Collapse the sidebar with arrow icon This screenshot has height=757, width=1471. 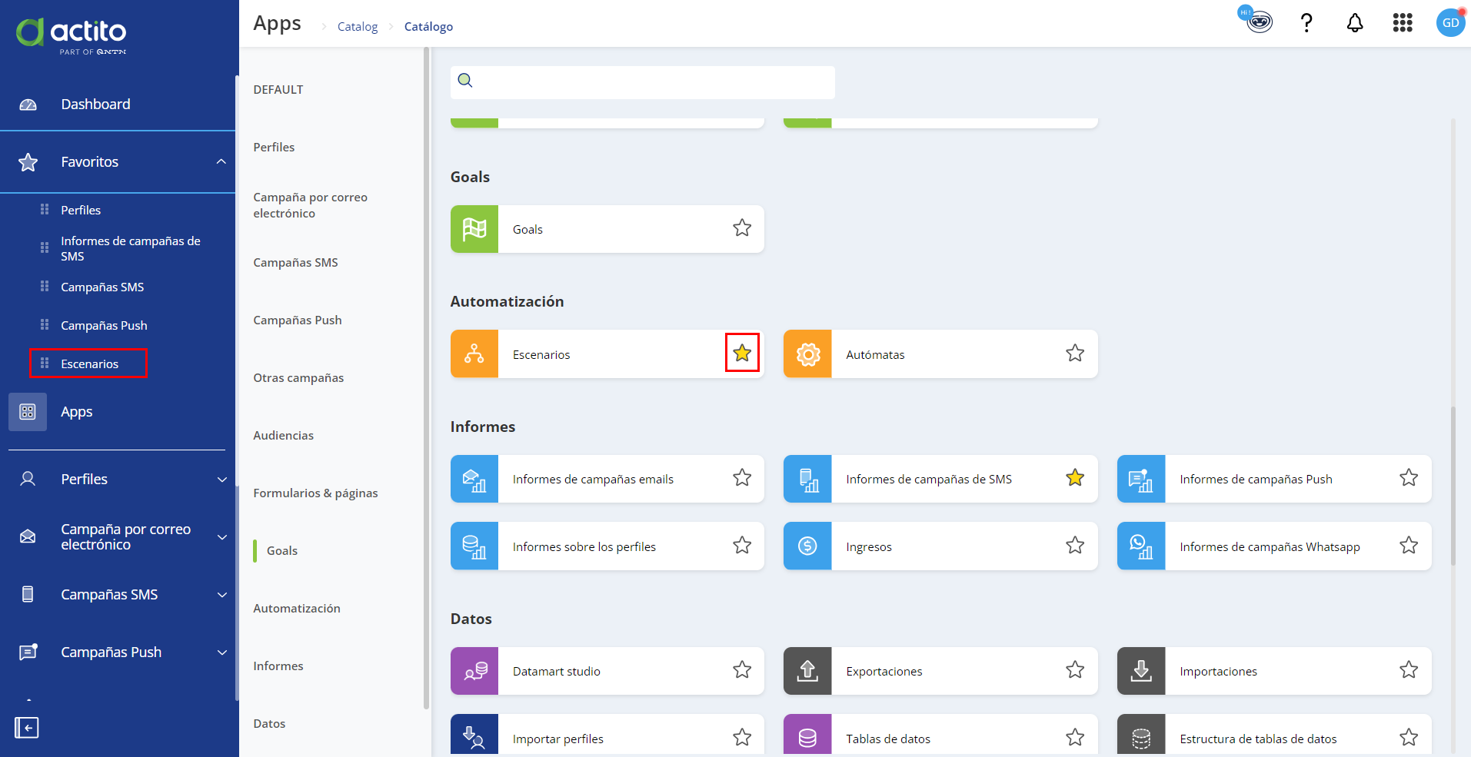coord(27,727)
